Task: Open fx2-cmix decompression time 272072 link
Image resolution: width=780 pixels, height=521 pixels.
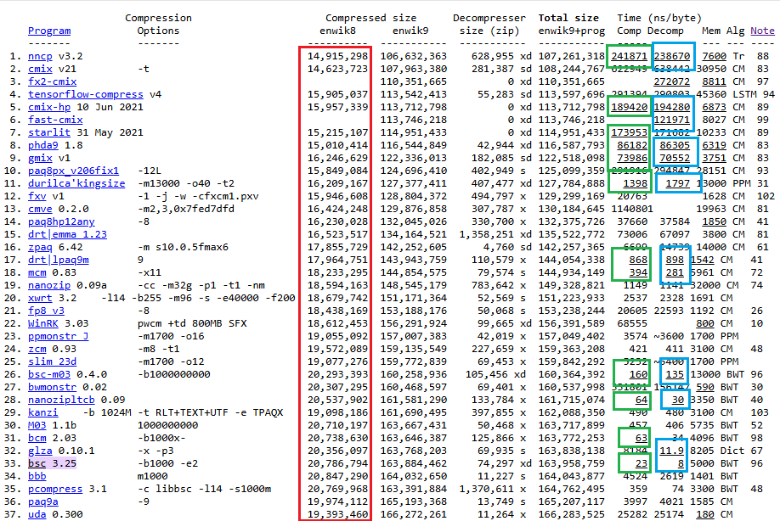Action: [x=672, y=81]
